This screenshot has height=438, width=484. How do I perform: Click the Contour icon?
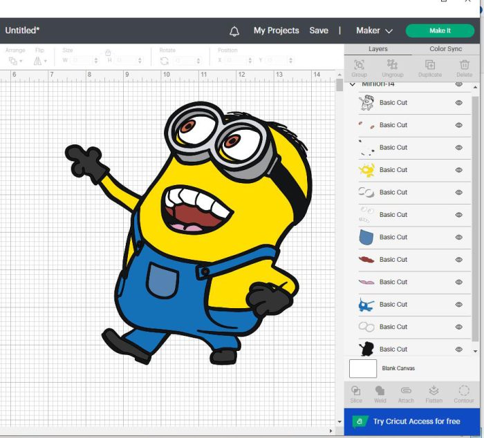[464, 394]
